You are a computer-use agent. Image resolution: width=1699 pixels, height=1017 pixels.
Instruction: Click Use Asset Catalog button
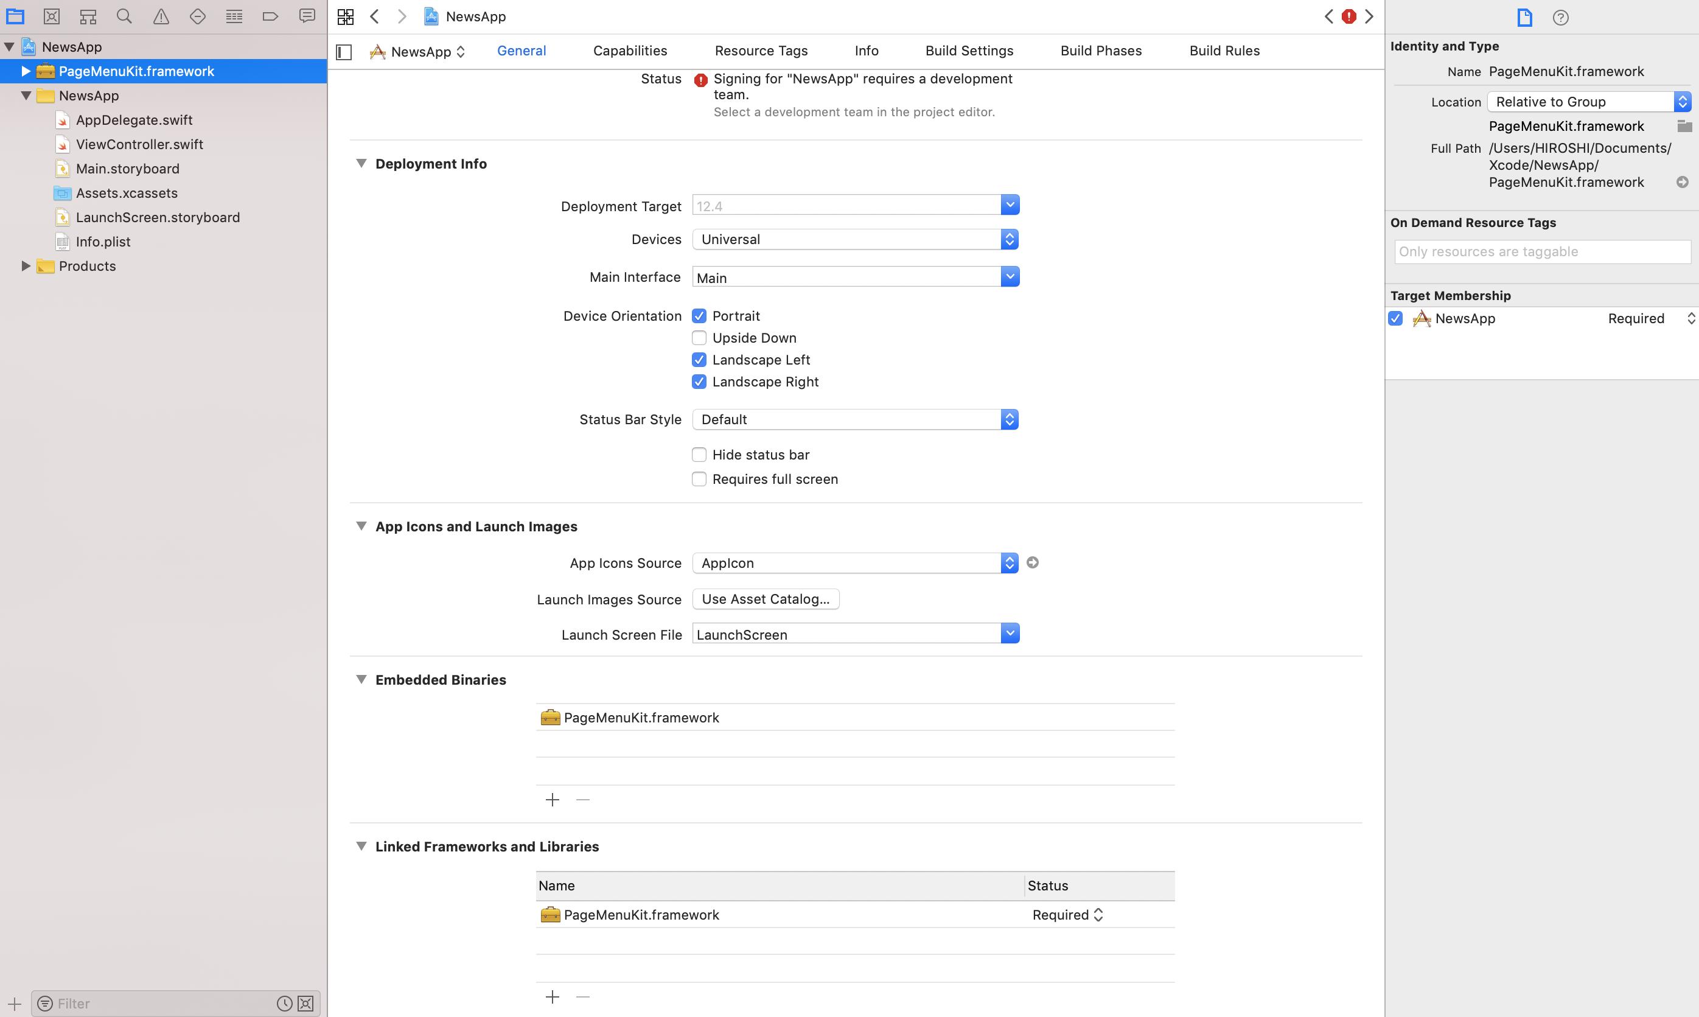766,599
